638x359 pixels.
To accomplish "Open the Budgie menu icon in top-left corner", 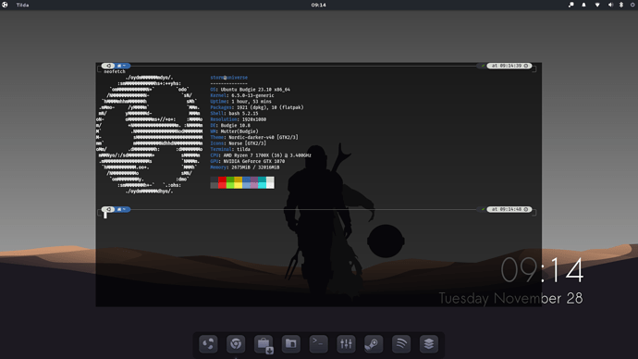I will [5, 5].
